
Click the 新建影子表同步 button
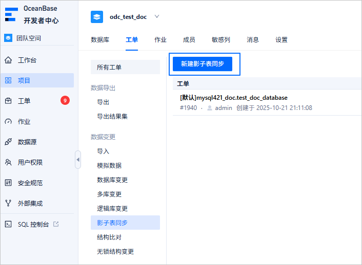point(203,64)
